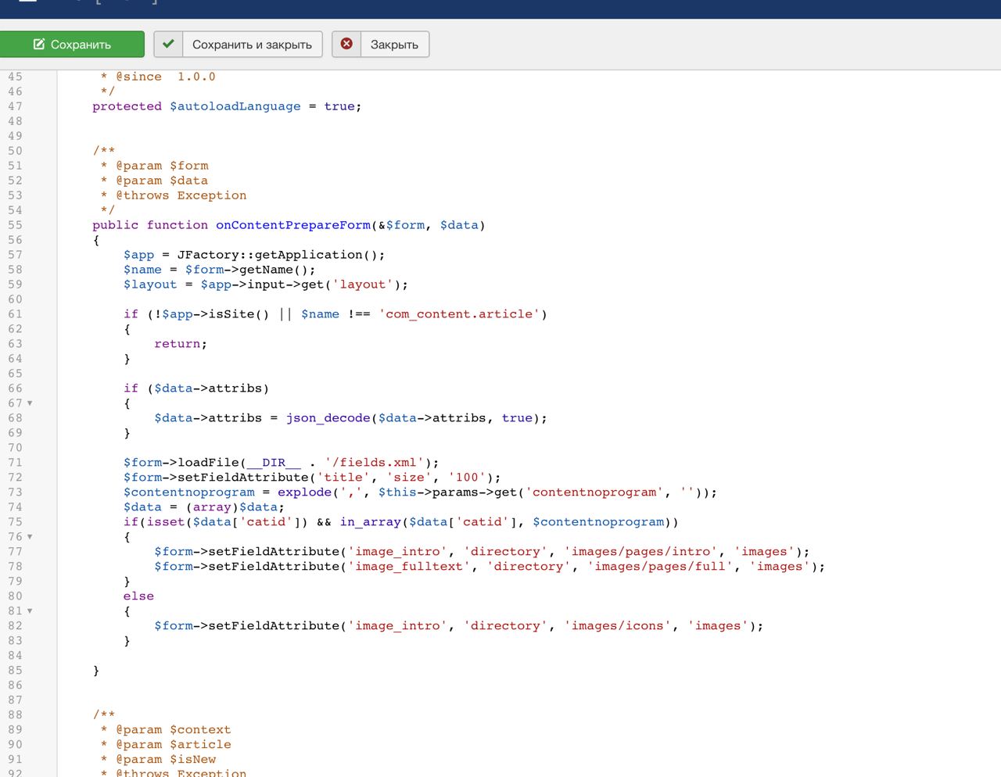The width and height of the screenshot is (1001, 777).
Task: Click the Сохранить и закрыть button
Action: point(238,45)
